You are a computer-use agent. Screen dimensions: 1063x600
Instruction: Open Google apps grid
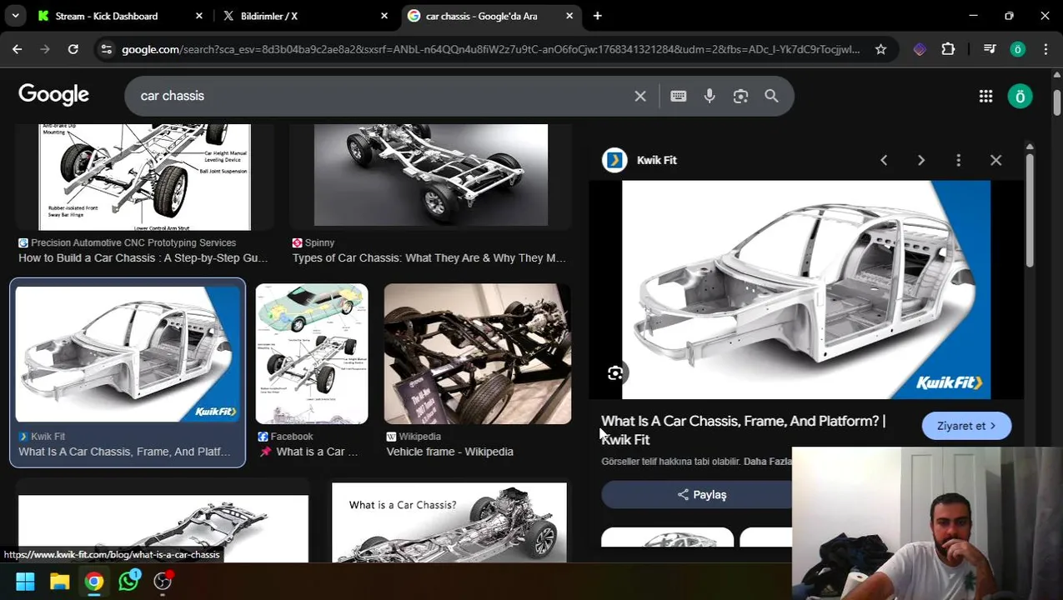(x=985, y=96)
